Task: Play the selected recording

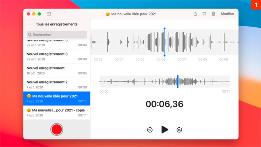Action: coord(165,130)
